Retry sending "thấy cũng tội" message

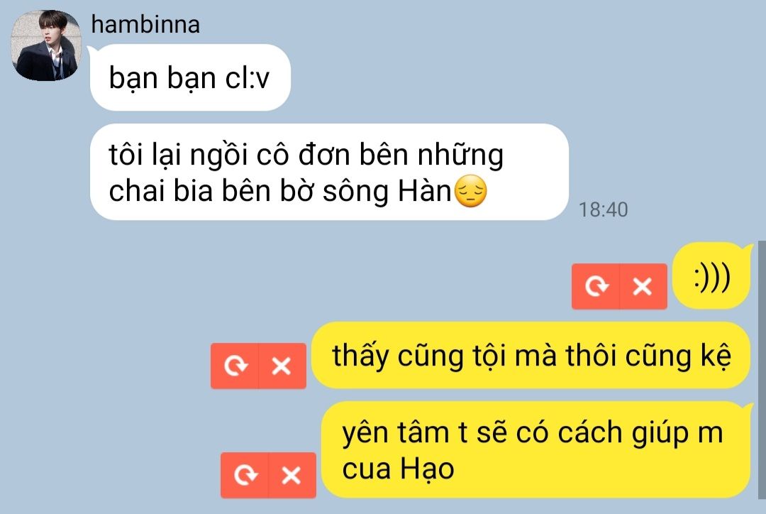235,366
